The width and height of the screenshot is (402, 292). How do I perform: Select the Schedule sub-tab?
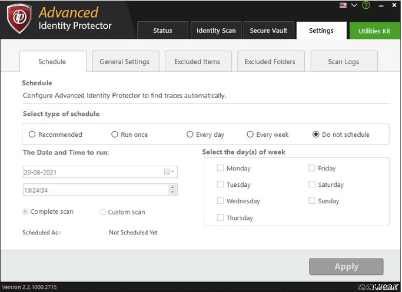[x=53, y=62]
